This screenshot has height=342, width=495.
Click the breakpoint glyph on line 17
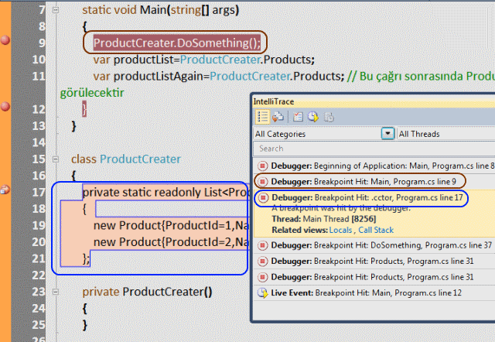coord(5,190)
